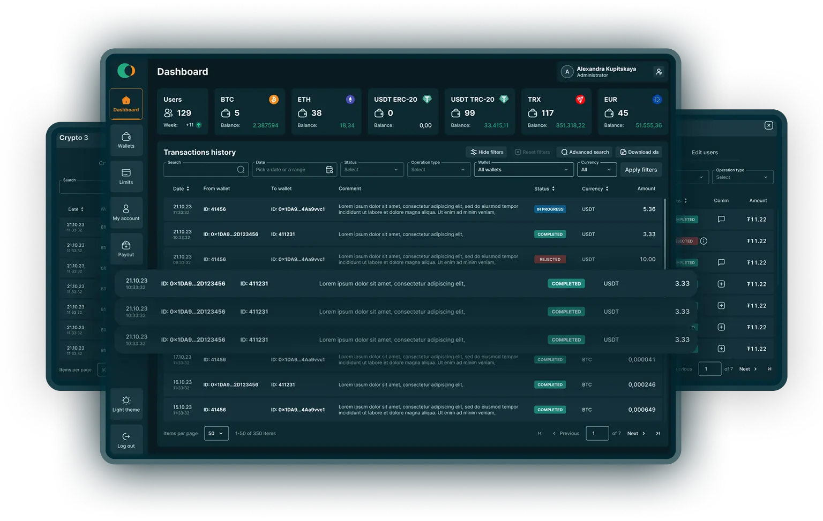Click Apply filters button
823x521 pixels.
pyautogui.click(x=641, y=170)
